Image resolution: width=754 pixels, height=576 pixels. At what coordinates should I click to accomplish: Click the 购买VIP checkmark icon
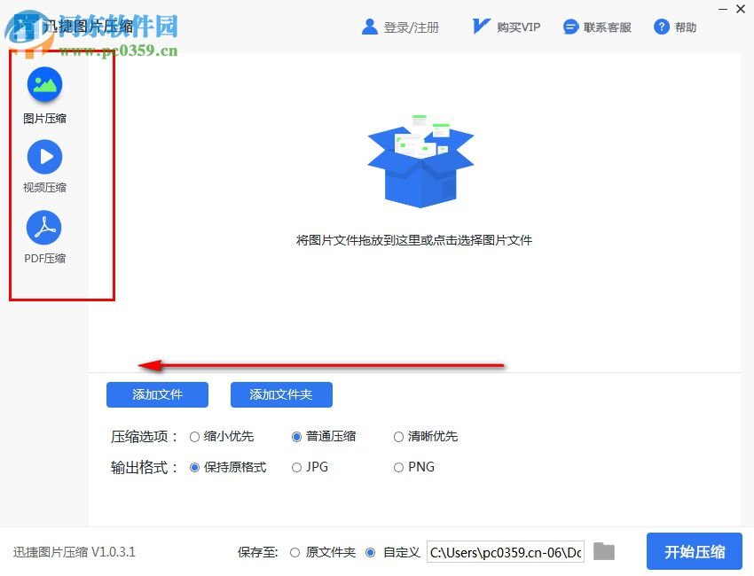(480, 26)
